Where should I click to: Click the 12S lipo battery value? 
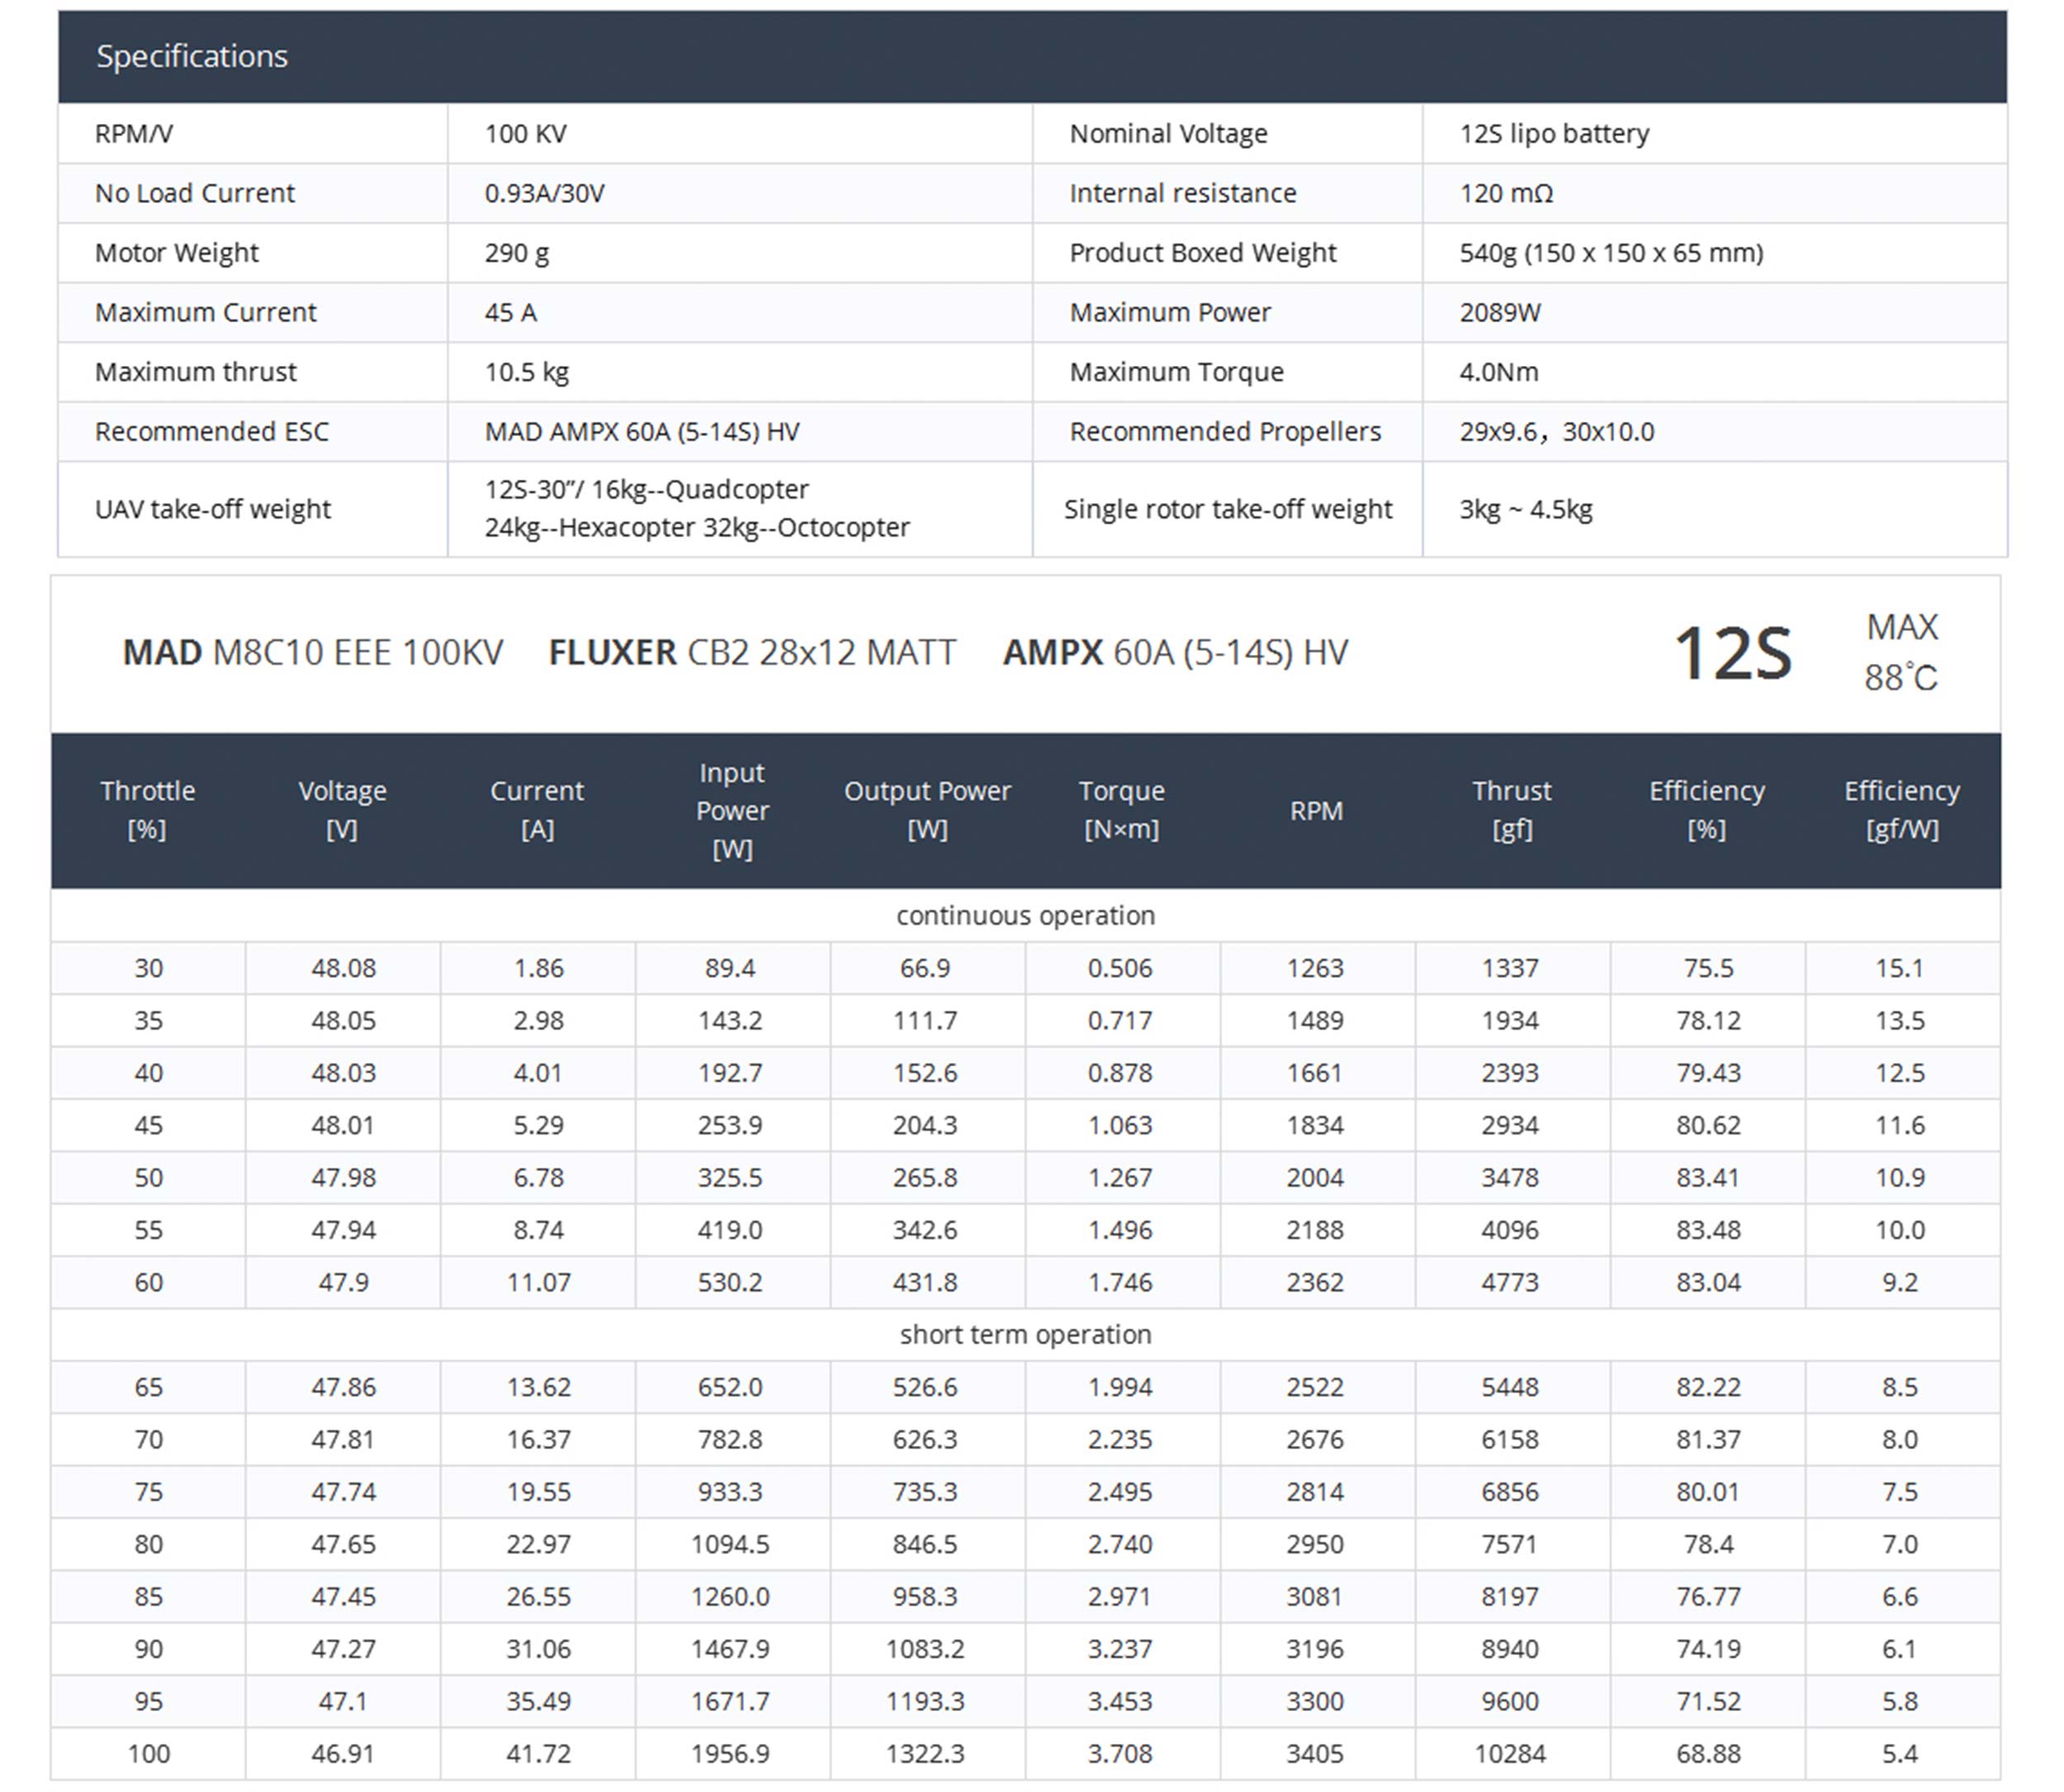tap(1553, 133)
